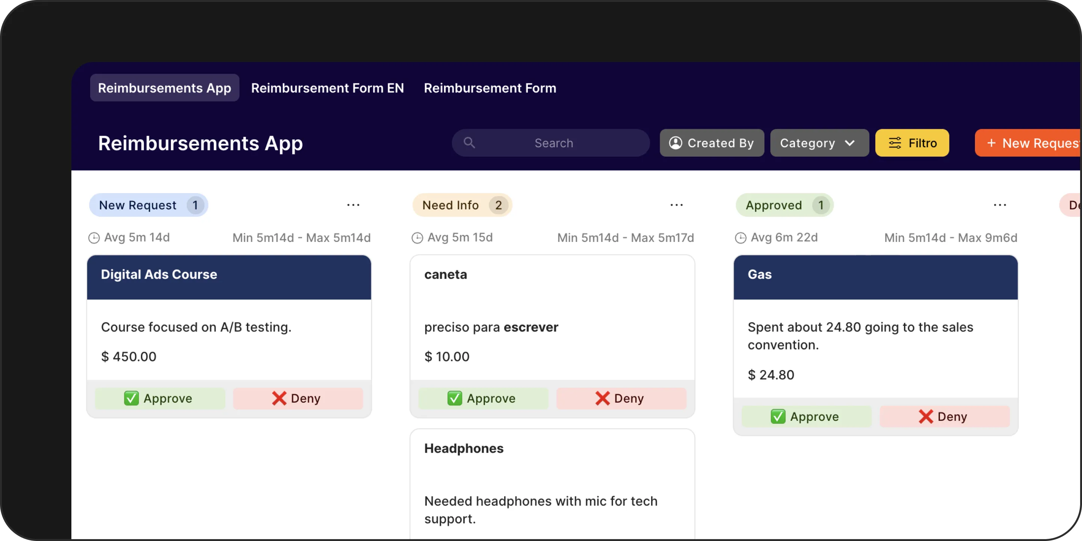Open the Filtro filter options

click(912, 143)
